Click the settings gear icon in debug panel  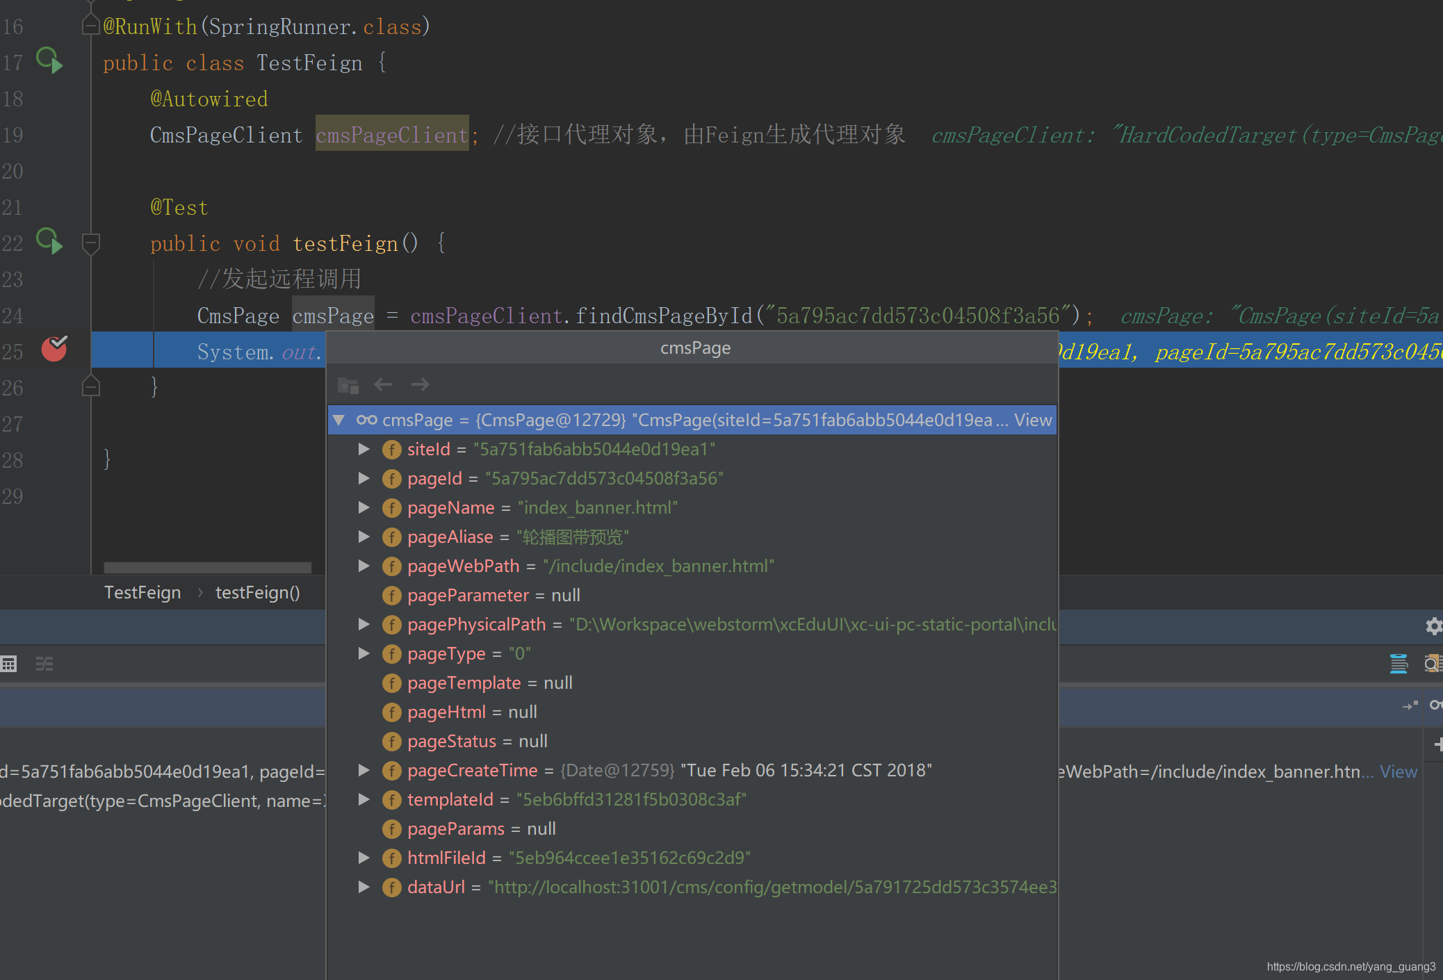(x=1433, y=626)
